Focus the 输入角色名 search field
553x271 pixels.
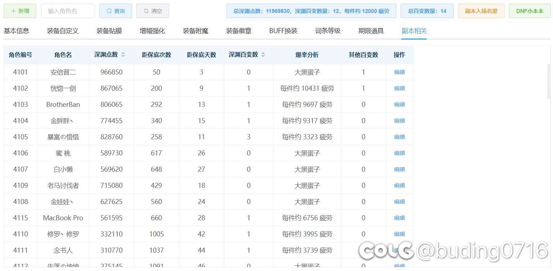pos(68,11)
